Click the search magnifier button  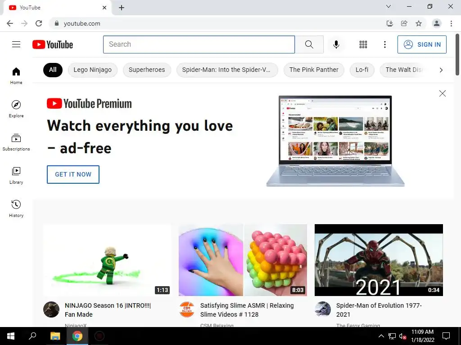click(x=309, y=44)
